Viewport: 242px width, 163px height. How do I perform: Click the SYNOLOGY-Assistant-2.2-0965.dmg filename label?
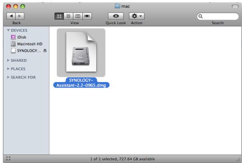click(x=81, y=83)
